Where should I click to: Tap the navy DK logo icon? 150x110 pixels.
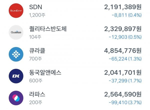click(16, 76)
